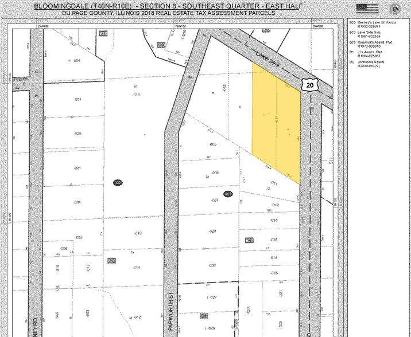Screen dimensions: 411x337
Task: Select the black oval block marker 402
Action: pos(118,183)
